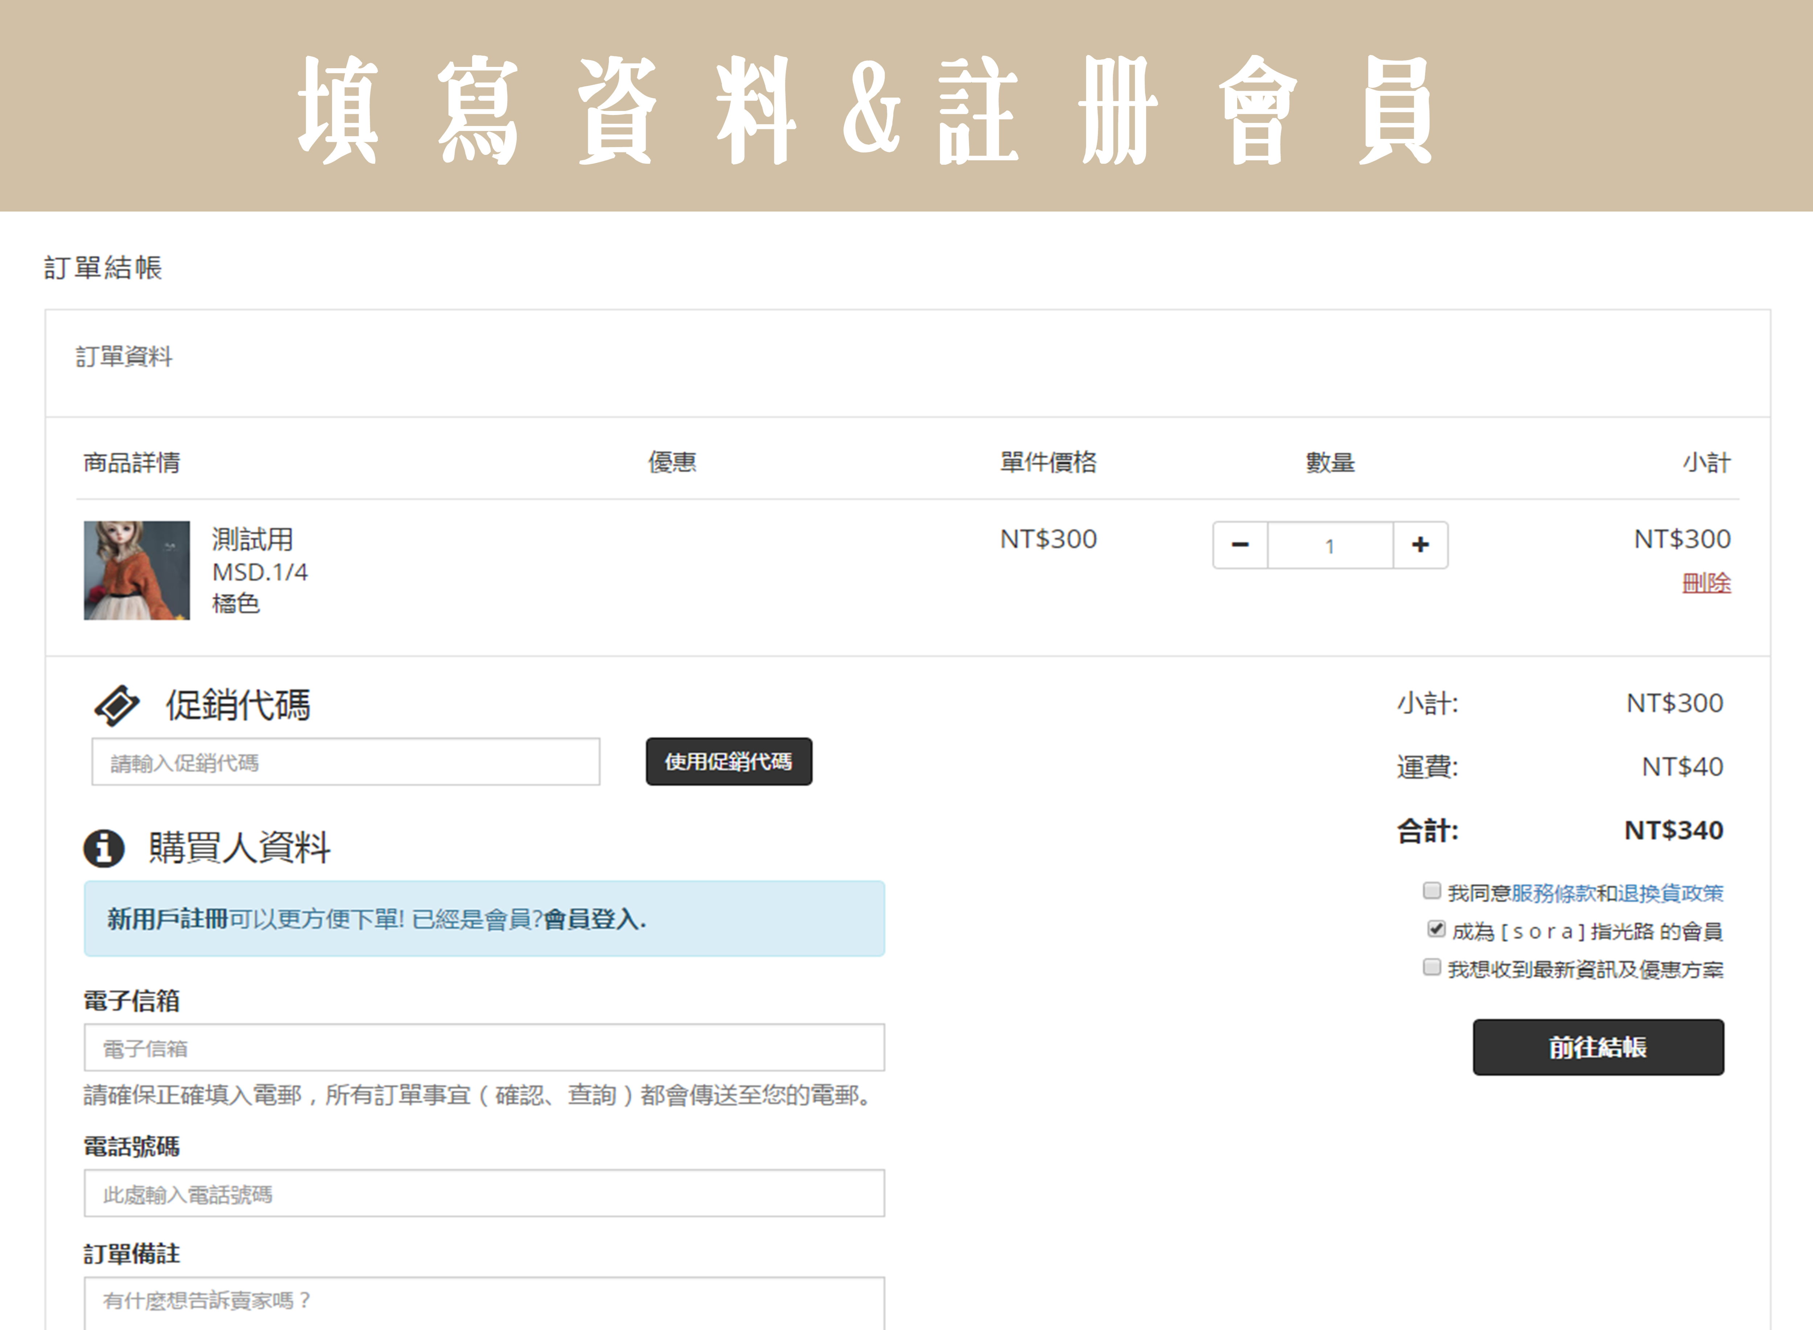The image size is (1813, 1330).
Task: Focus the promo code input field
Action: (x=346, y=762)
